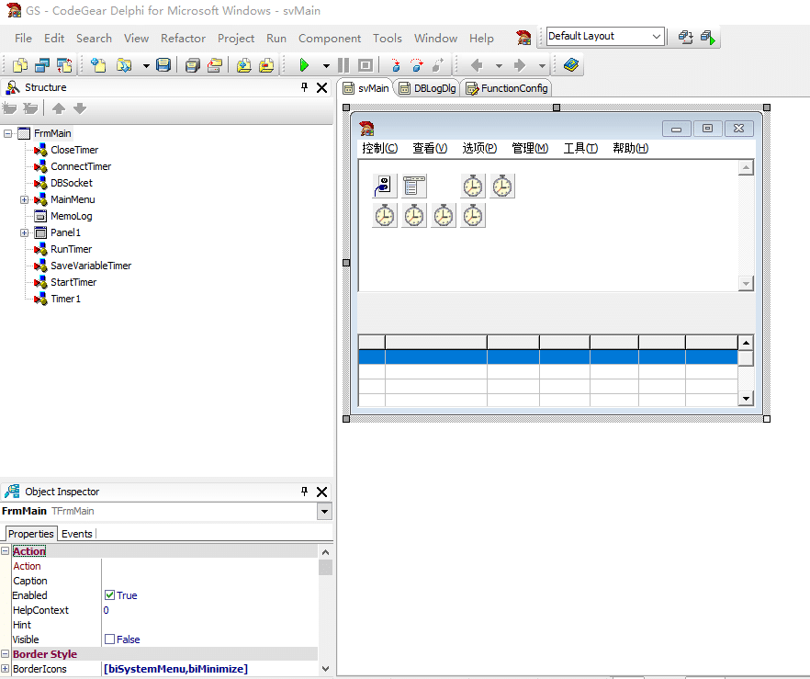Viewport: 810px width, 679px height.
Task: Check the Visible False checkbox
Action: coord(109,639)
